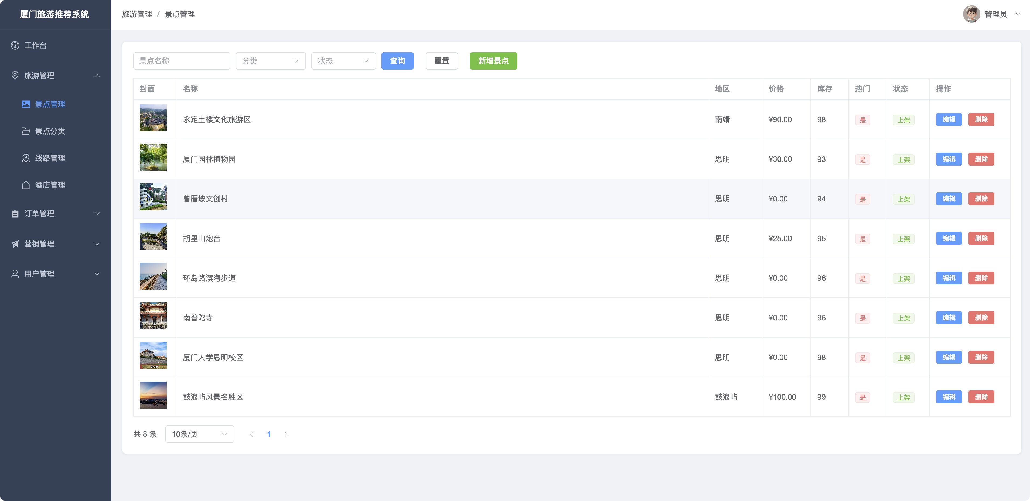
Task: Open cover thumbnail of 鼓浪屿风景名胜区
Action: [x=153, y=395]
